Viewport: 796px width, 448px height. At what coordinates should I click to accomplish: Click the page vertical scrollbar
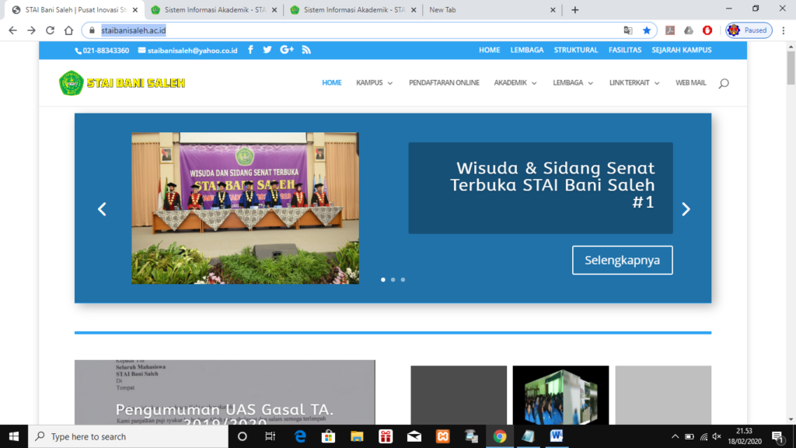coord(791,68)
